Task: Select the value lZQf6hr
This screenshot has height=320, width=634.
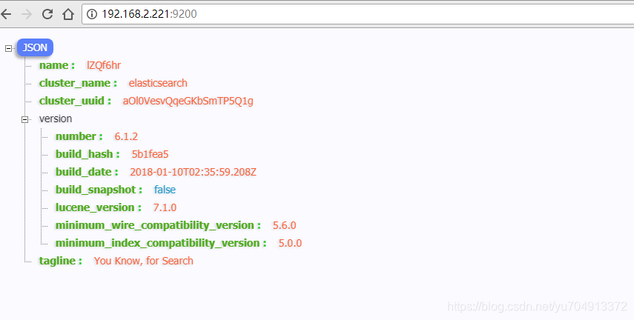Action: 104,65
